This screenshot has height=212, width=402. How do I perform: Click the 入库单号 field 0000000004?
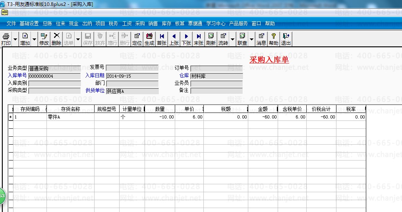click(54, 76)
